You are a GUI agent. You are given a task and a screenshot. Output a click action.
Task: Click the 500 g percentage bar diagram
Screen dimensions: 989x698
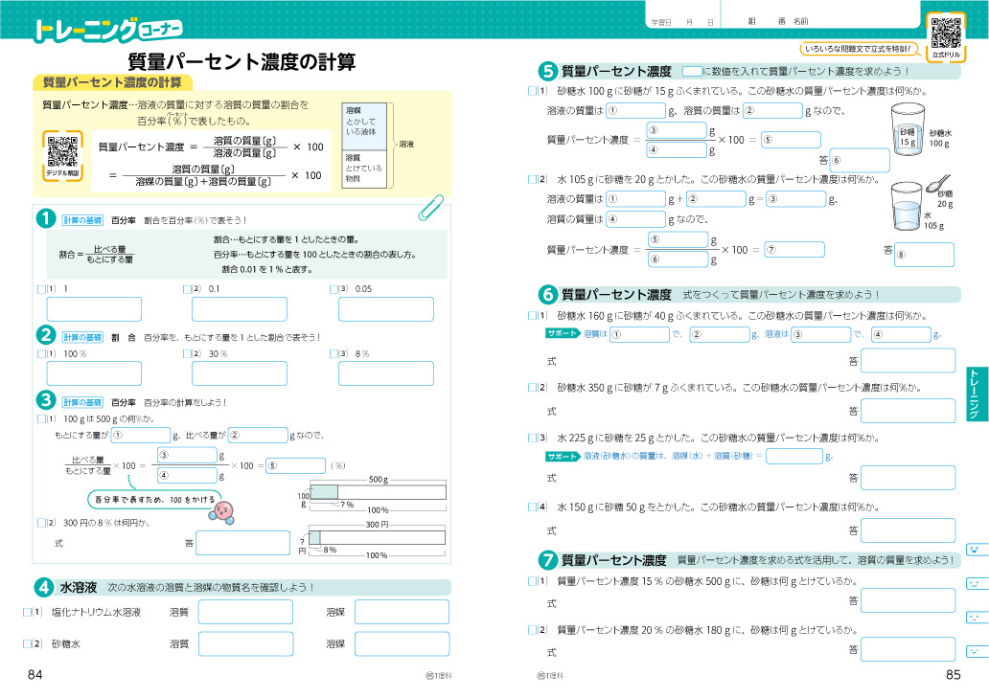click(379, 491)
